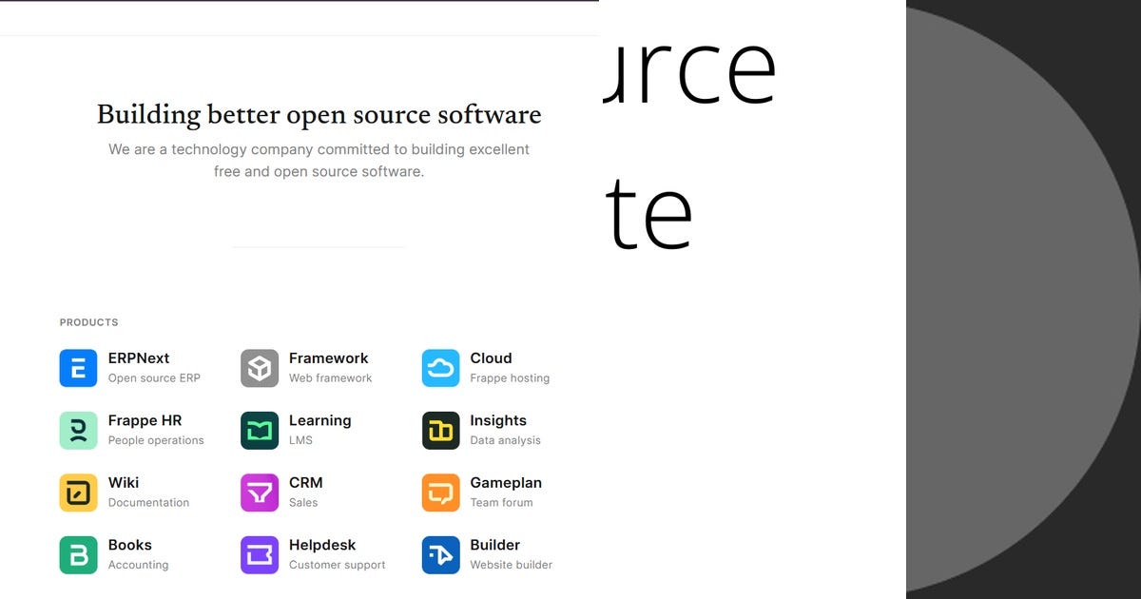Click the Framework cube icon

[x=259, y=368]
